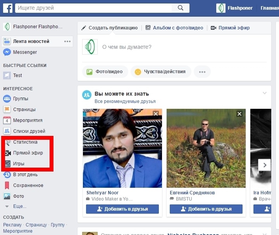Viewport: 279px width, 235px height.
Task: Click News Feed icon beside Лента новостей
Action: [7, 41]
